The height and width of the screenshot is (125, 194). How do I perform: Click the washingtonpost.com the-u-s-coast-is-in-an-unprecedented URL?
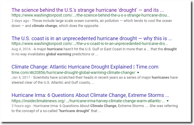[90, 44]
